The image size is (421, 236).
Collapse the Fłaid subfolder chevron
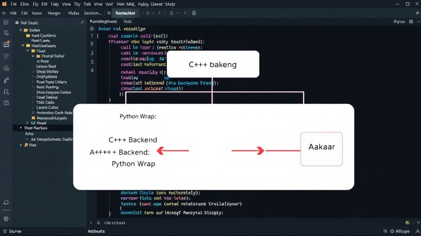coord(28,51)
